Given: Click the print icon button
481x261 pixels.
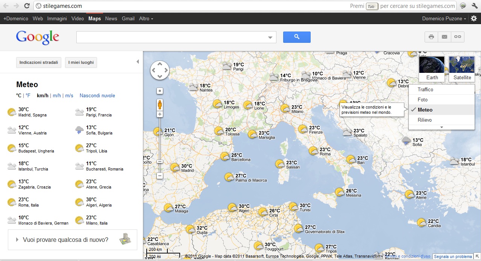Looking at the screenshot, I should click(x=431, y=37).
